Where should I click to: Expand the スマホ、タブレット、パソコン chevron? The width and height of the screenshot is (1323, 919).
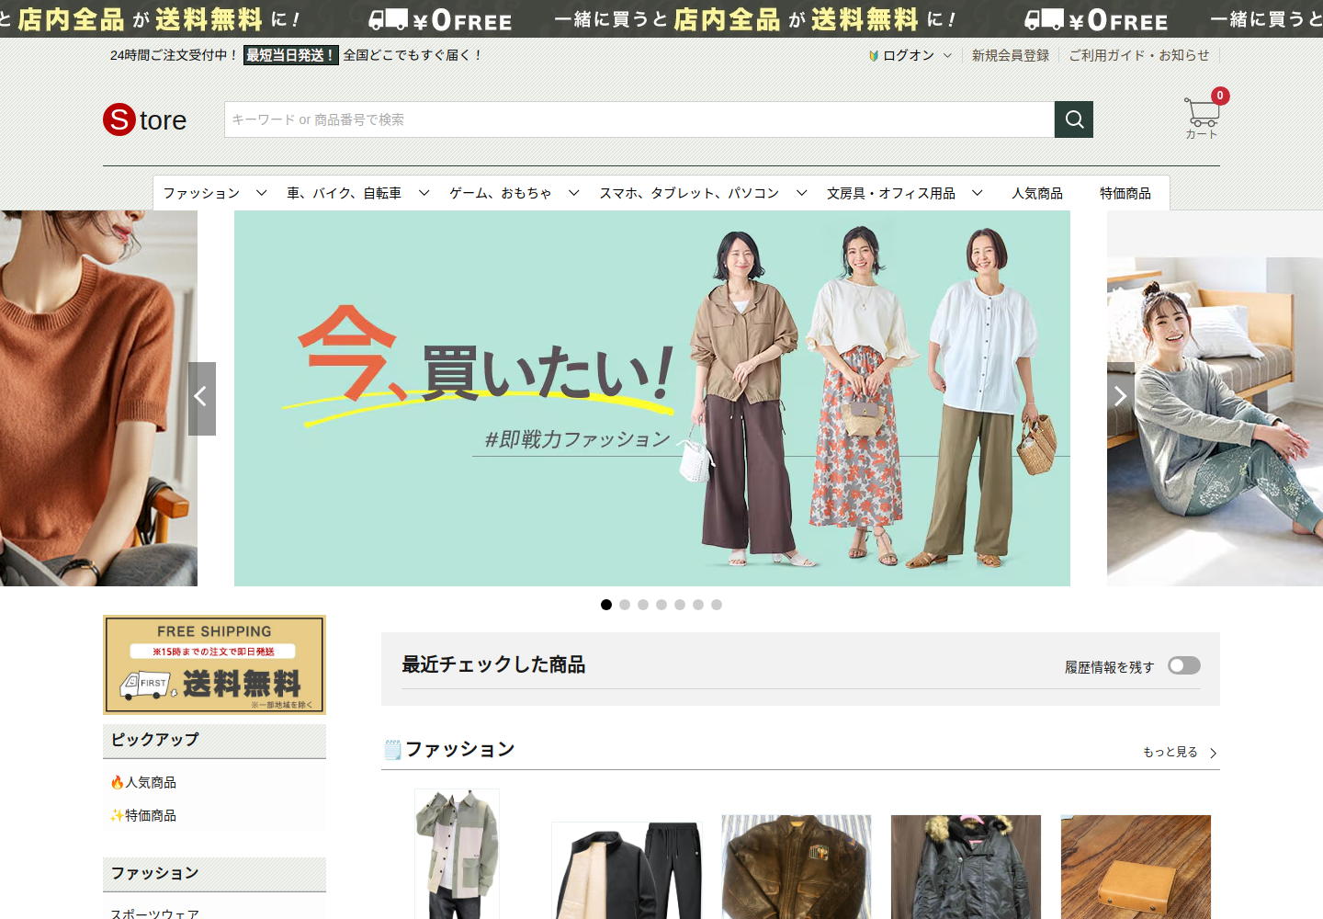coord(802,193)
